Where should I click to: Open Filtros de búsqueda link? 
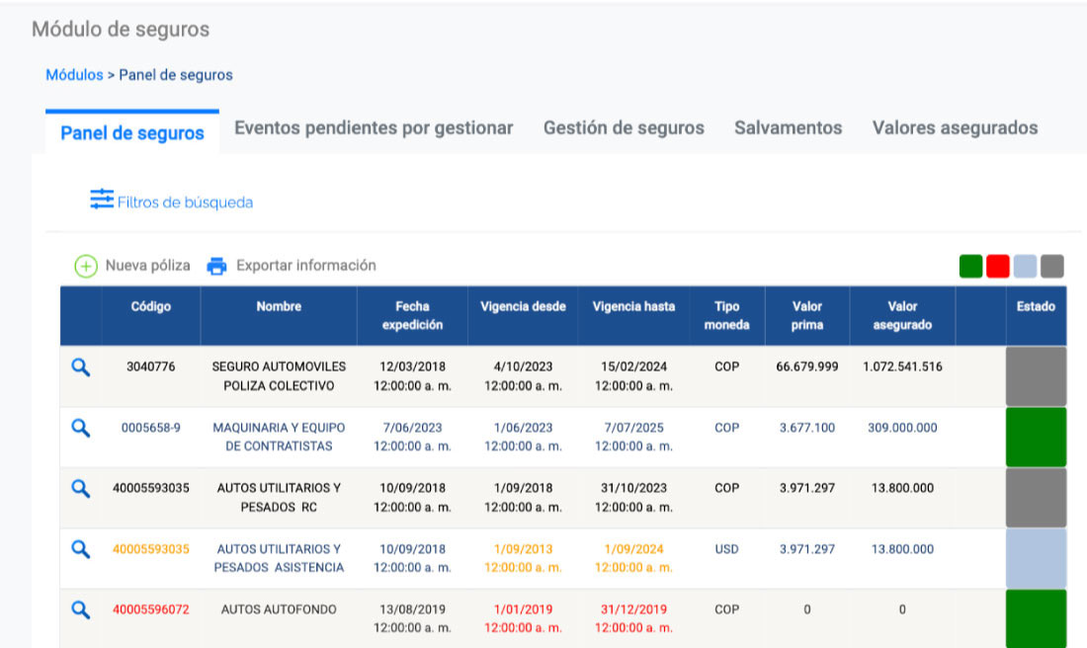pyautogui.click(x=185, y=202)
